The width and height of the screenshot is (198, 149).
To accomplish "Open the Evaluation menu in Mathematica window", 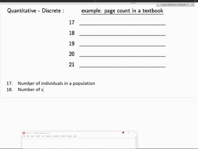I will click(56, 136).
